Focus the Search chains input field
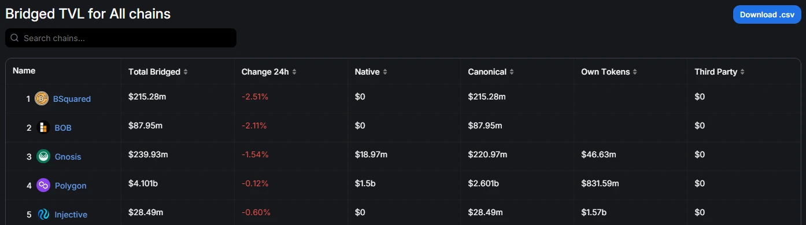This screenshot has height=225, width=806. 121,38
